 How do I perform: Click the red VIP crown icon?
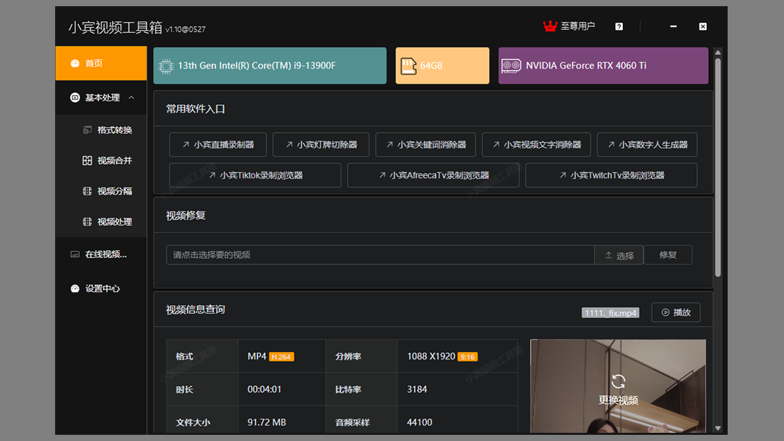click(x=551, y=26)
